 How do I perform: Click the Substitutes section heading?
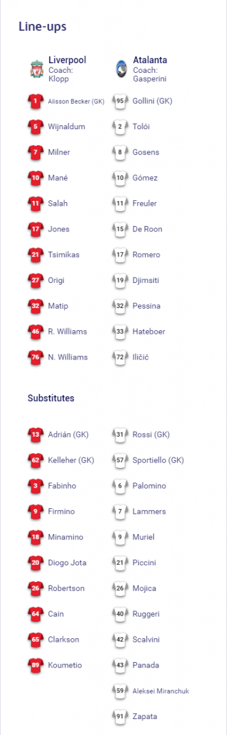51,398
